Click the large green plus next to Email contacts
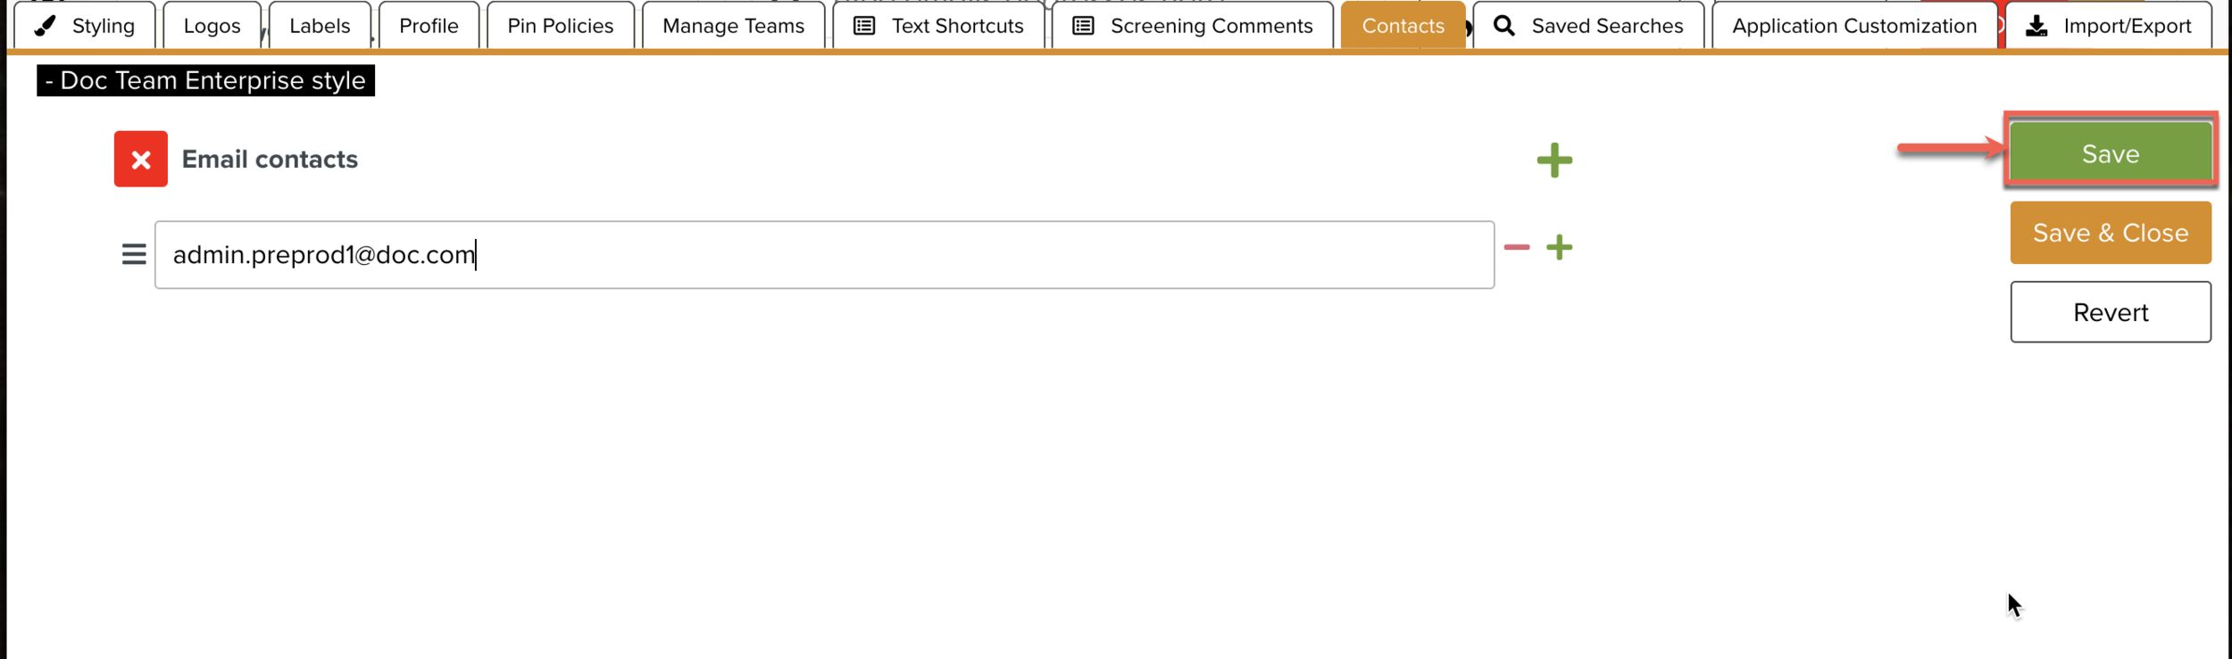Image resolution: width=2232 pixels, height=659 pixels. click(1553, 161)
